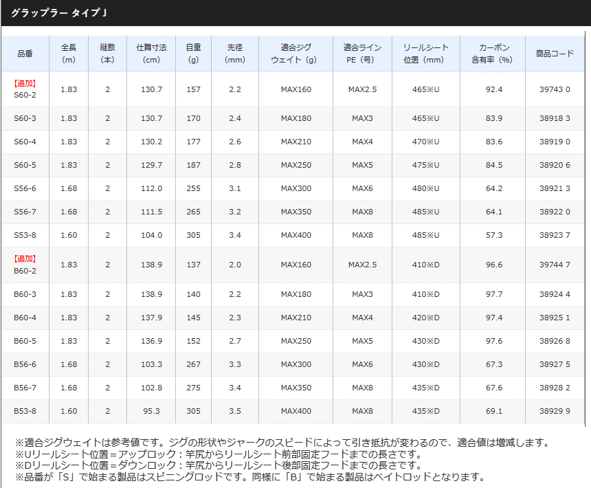This screenshot has width=591, height=488.
Task: Click the 95.3 closed length value
Action: pyautogui.click(x=151, y=411)
